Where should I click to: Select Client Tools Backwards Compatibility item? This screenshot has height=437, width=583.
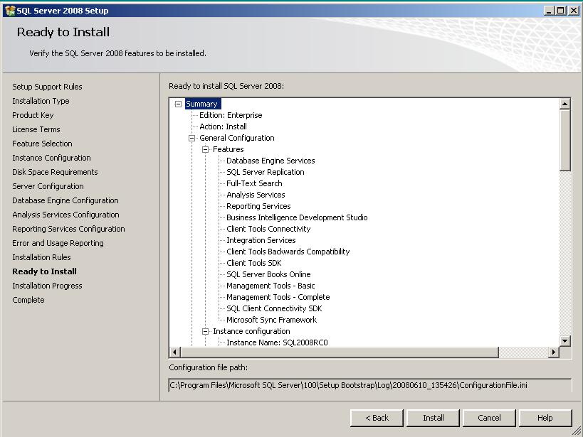(x=288, y=252)
